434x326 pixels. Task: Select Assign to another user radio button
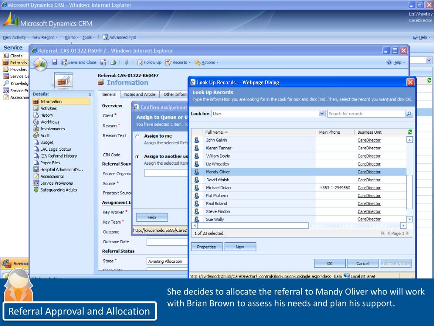(x=137, y=157)
